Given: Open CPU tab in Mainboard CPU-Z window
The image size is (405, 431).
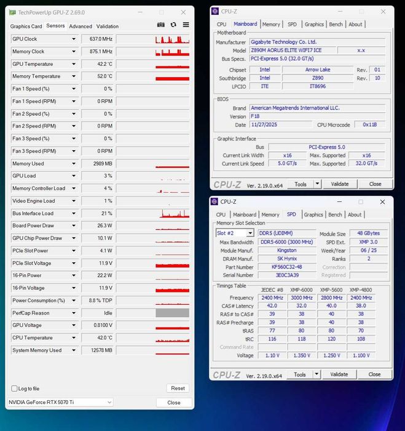Looking at the screenshot, I should point(221,24).
